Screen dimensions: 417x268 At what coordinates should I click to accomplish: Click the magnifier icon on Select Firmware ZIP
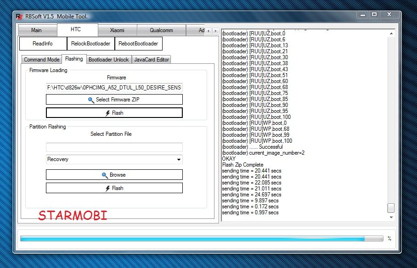click(x=91, y=100)
